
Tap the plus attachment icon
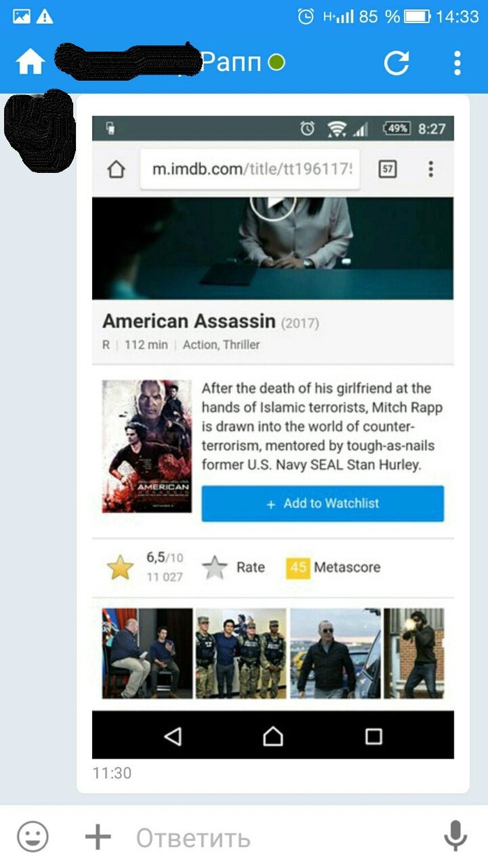98,837
